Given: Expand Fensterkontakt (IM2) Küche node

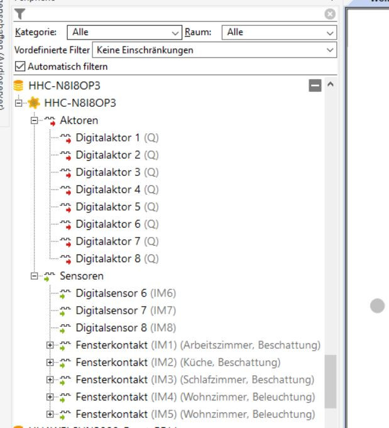Looking at the screenshot, I should click(x=50, y=363).
